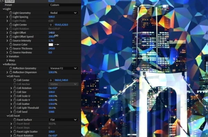Screen dimensions: 208x137
Task: Click Light Center value 954.0,628.0
Action: (61, 25)
